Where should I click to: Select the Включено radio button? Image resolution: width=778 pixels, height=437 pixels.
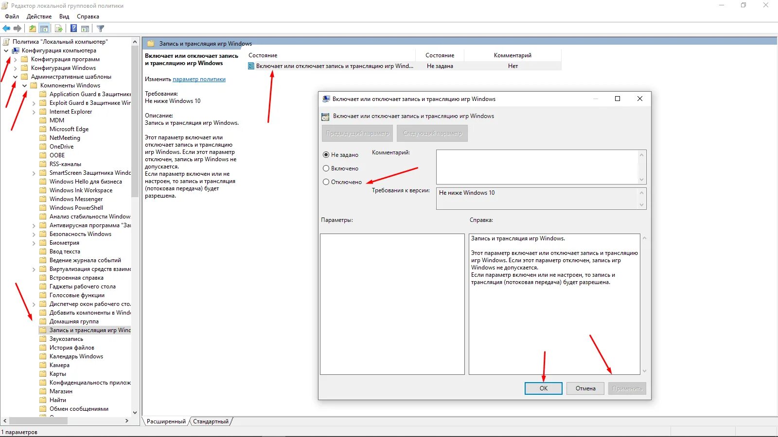326,168
